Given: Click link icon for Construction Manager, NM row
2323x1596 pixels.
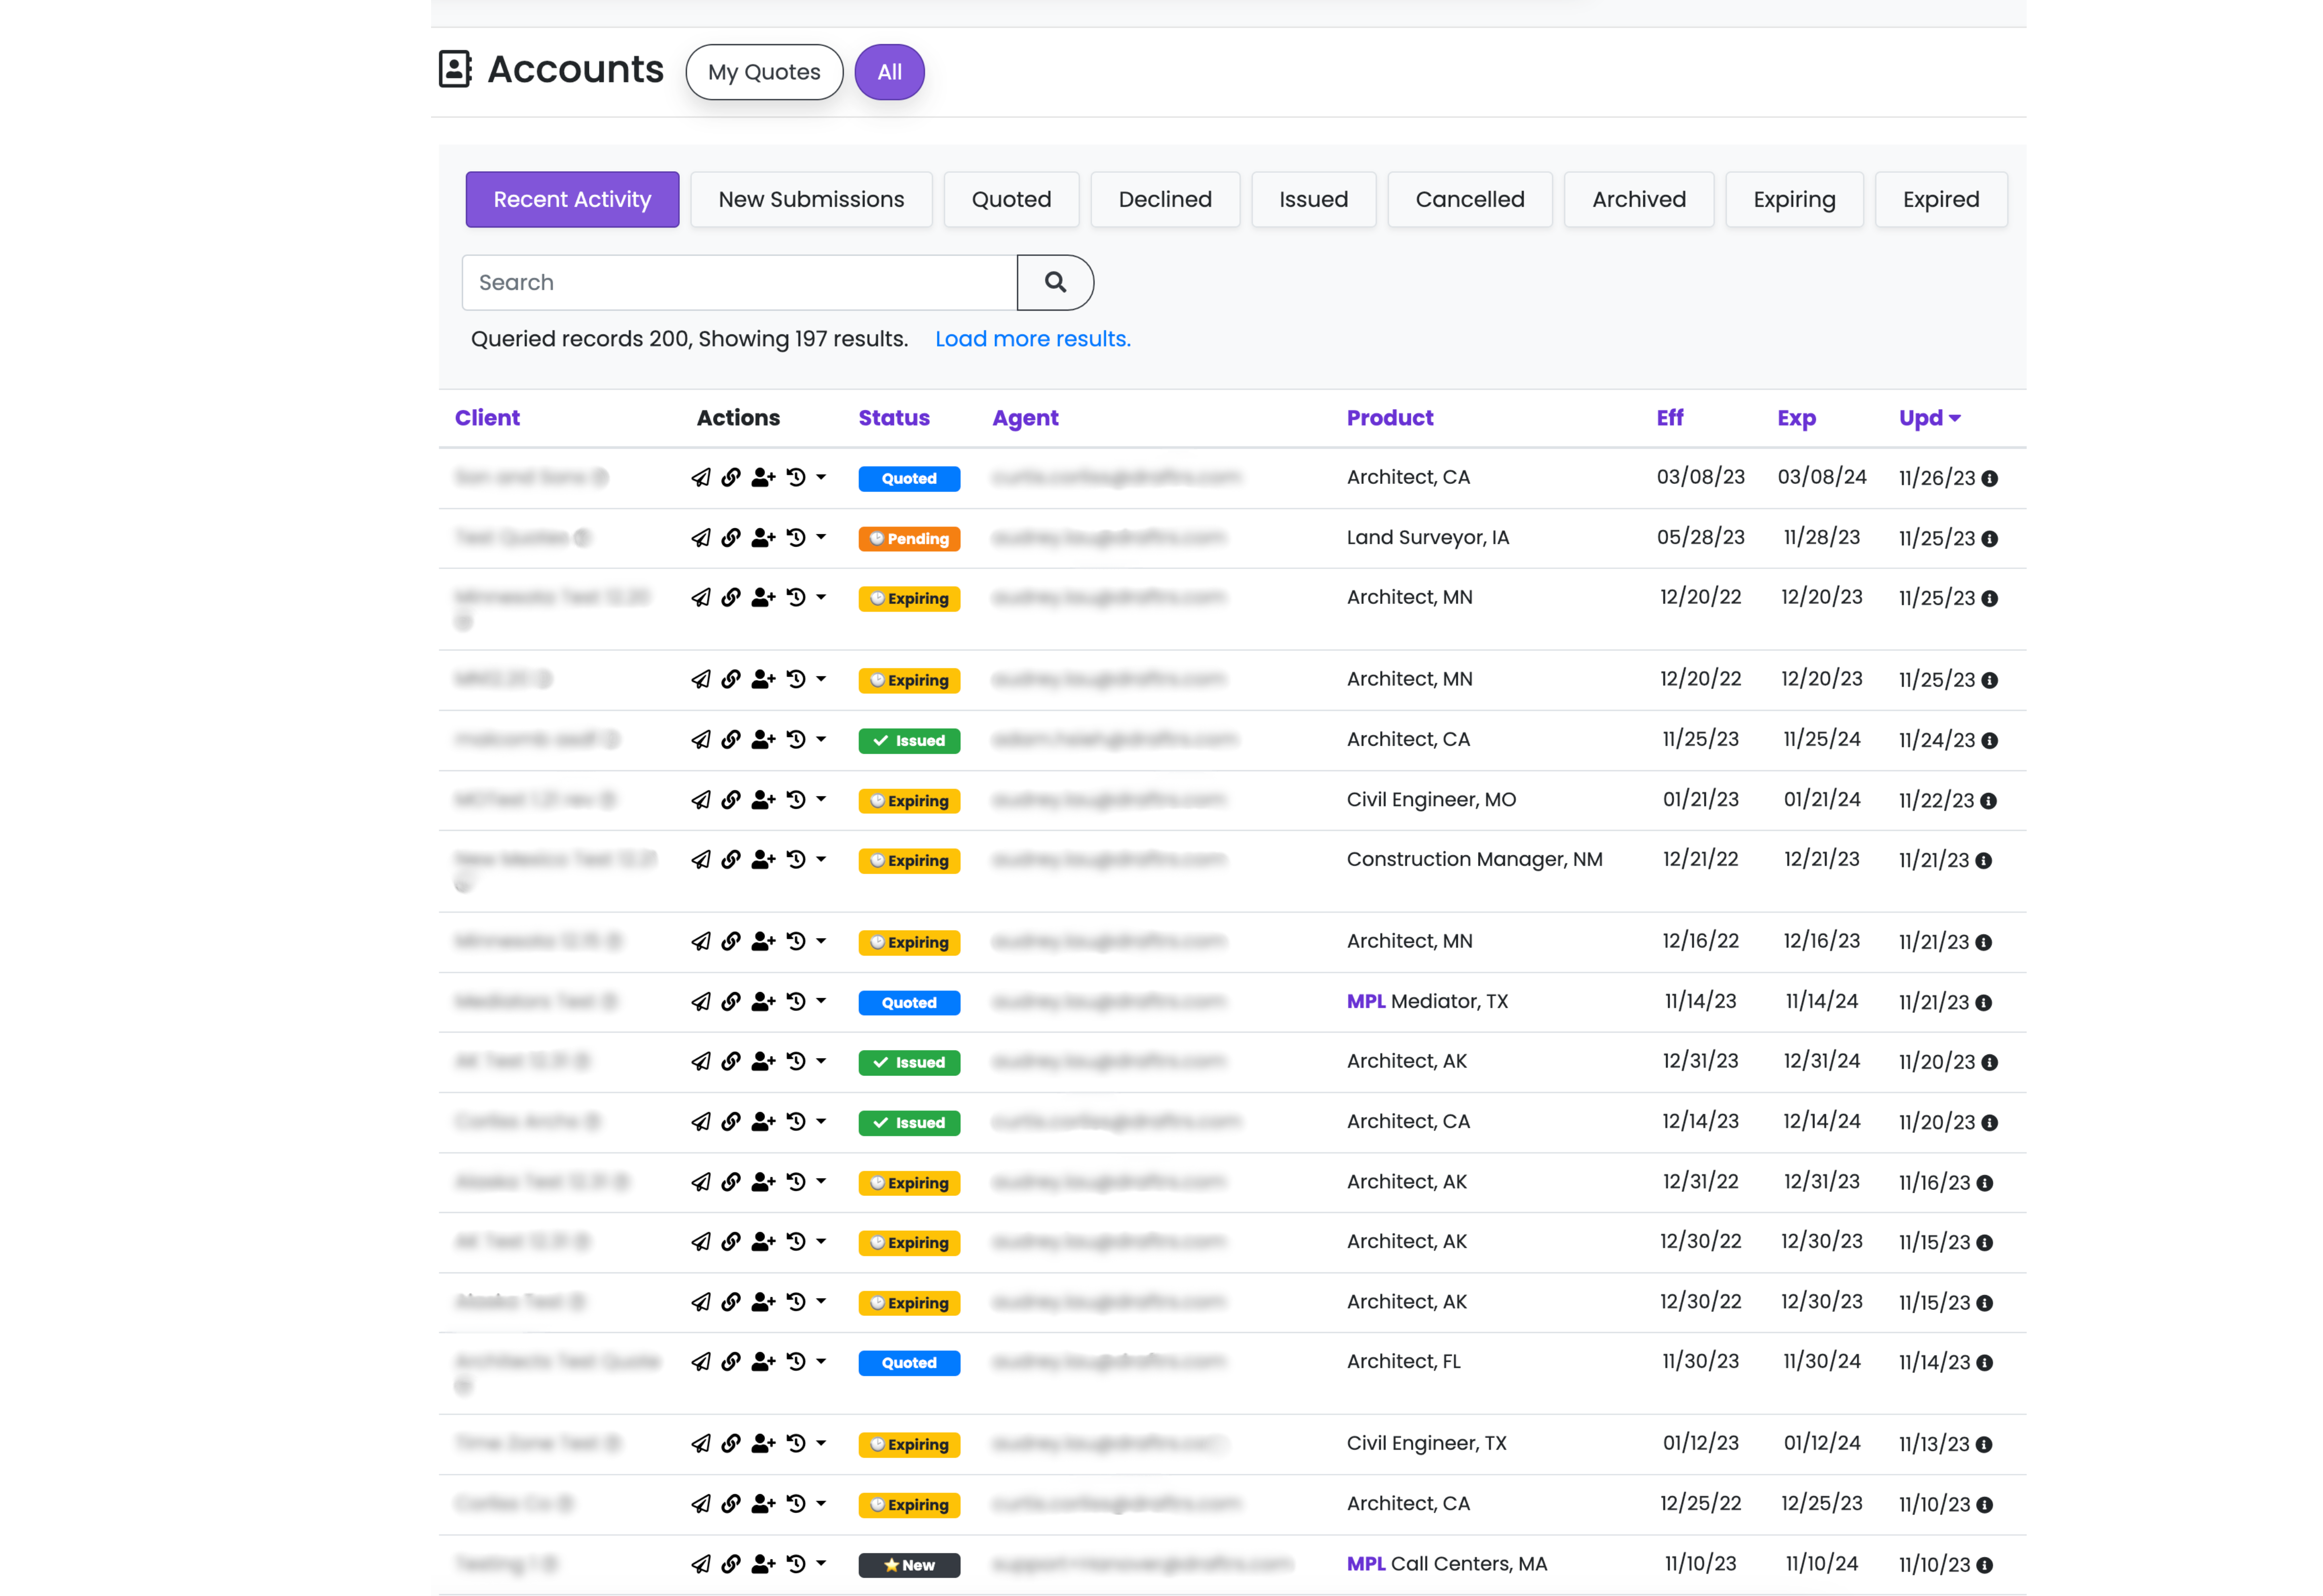Looking at the screenshot, I should click(x=730, y=859).
